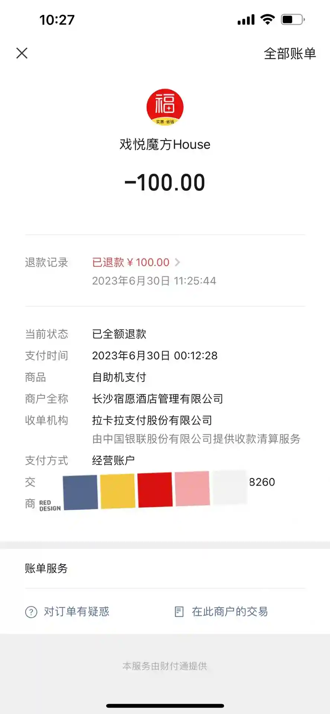The width and height of the screenshot is (330, 714).
Task: Tap the document icon for merchant transactions
Action: coord(179,612)
